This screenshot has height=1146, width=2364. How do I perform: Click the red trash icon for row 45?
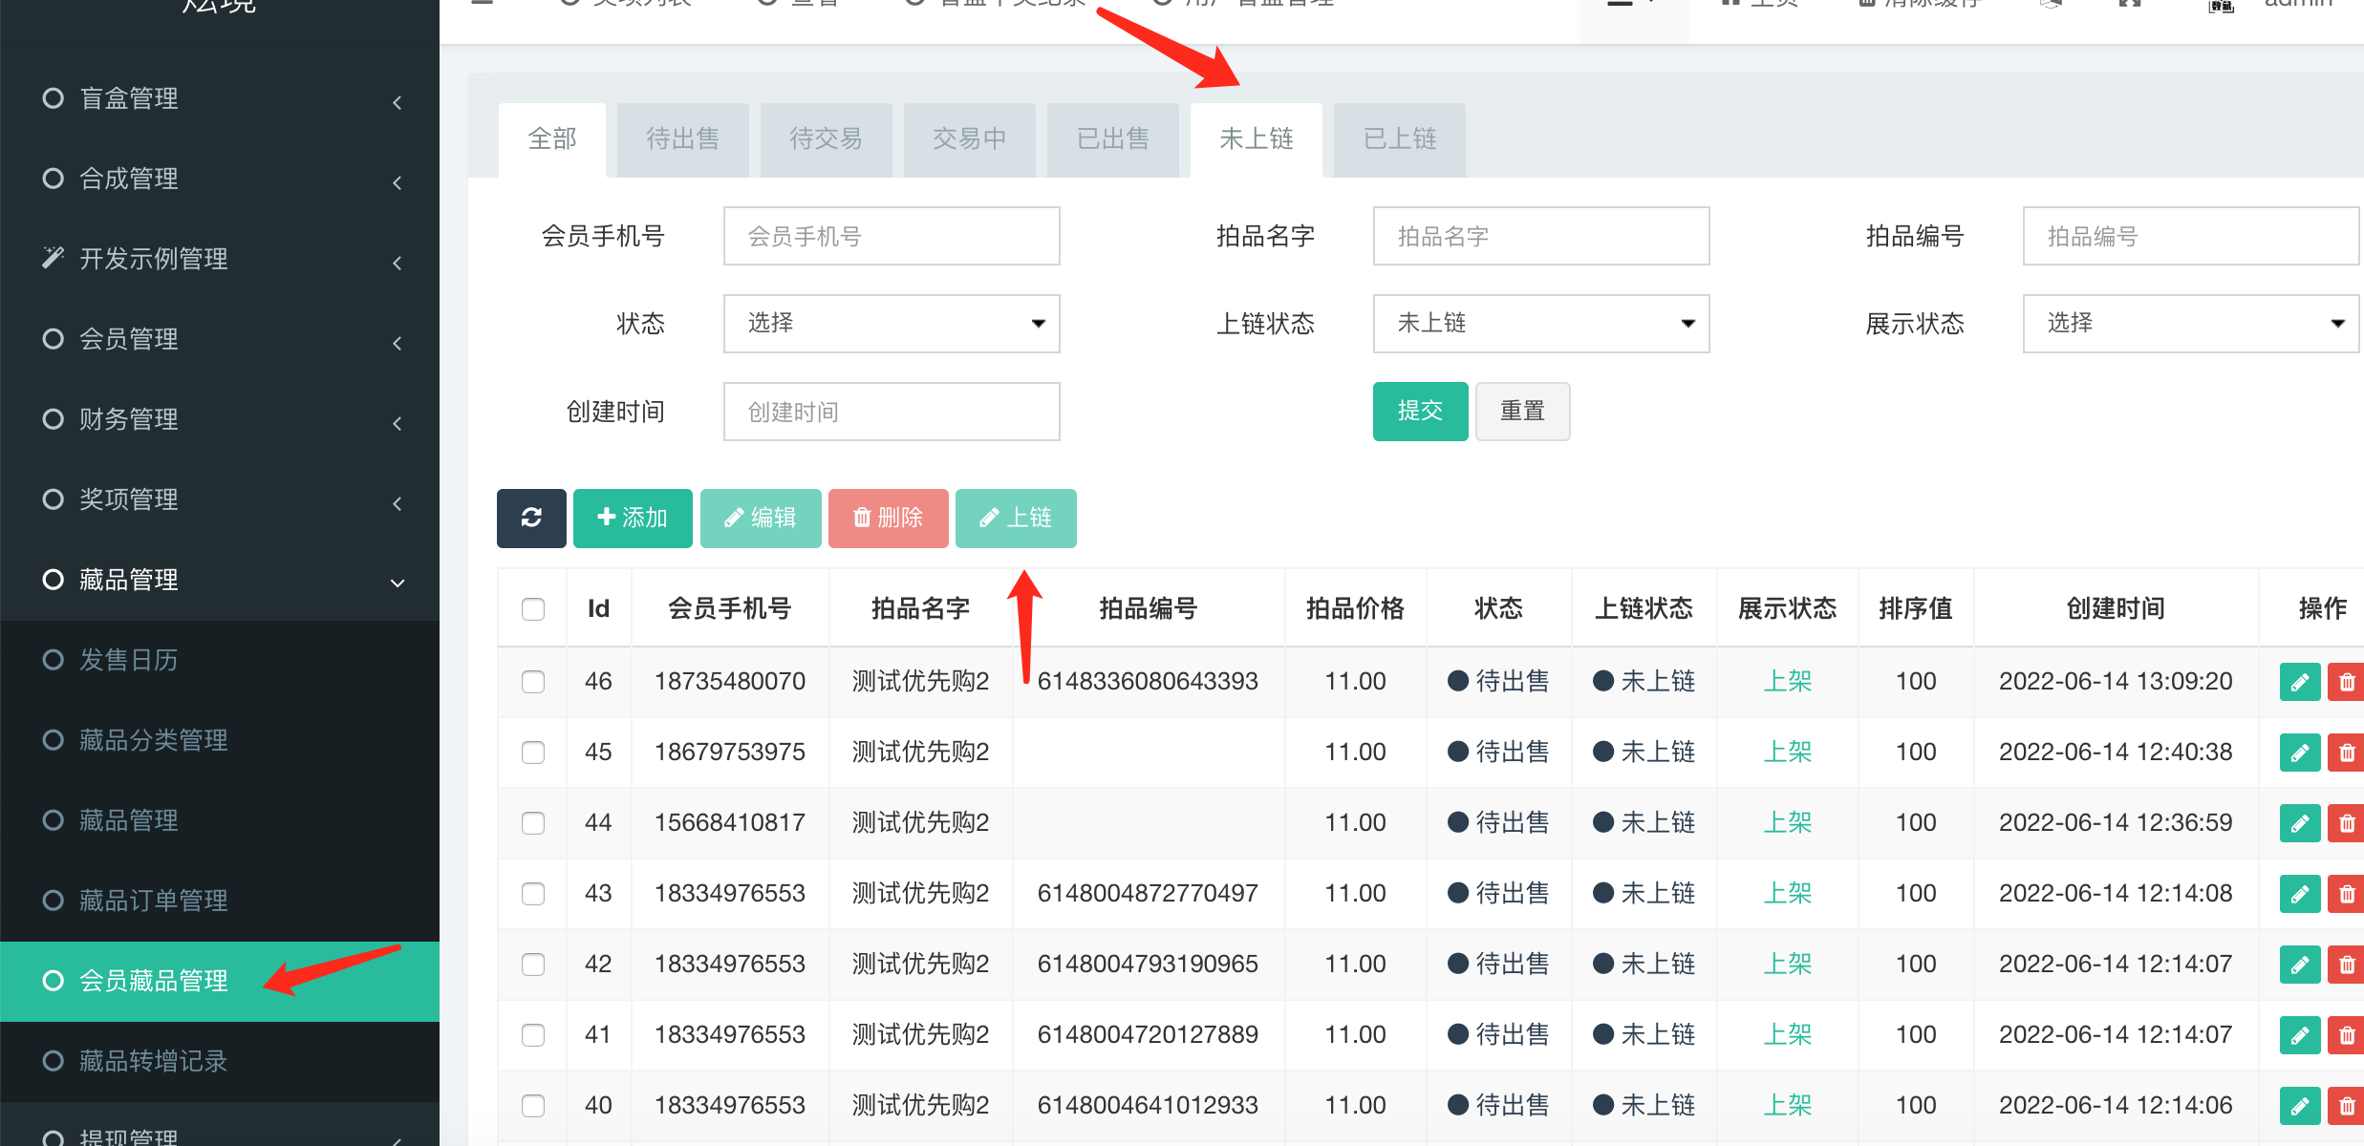[2346, 753]
